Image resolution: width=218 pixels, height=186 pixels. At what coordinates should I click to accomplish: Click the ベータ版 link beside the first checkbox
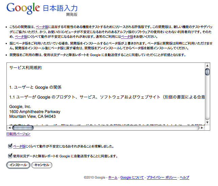19,146
